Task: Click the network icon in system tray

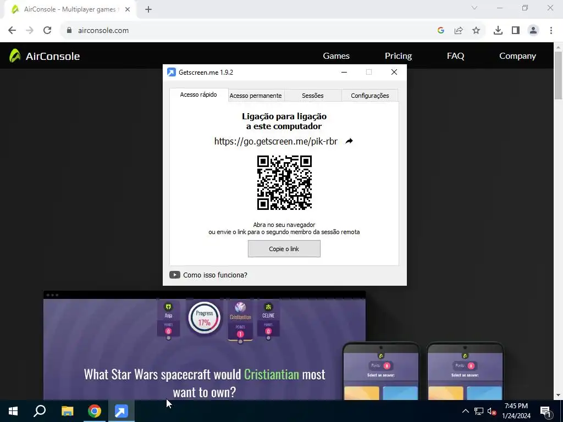Action: point(479,411)
